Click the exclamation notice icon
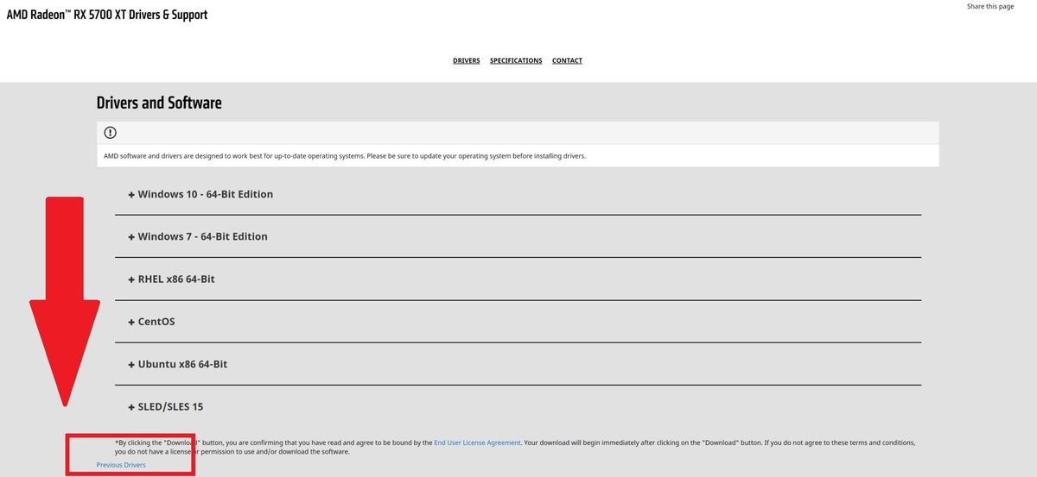Screen dimensions: 1037x477 [x=110, y=133]
